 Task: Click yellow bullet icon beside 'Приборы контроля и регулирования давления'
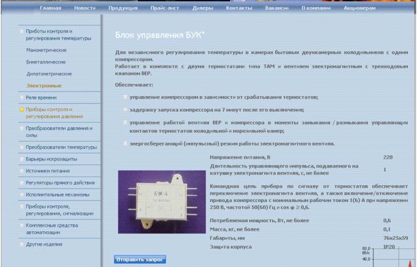(21, 110)
